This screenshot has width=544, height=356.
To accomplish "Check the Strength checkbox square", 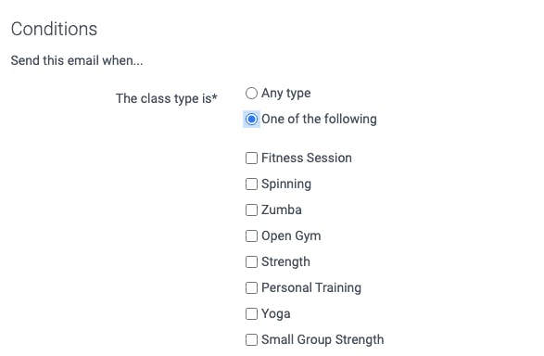I will click(251, 261).
